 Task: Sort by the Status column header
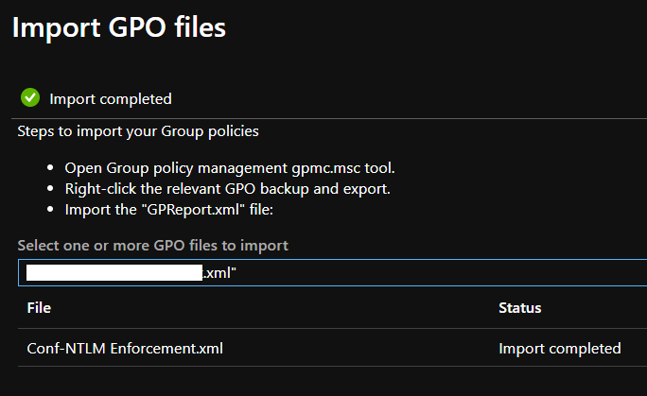tap(520, 308)
